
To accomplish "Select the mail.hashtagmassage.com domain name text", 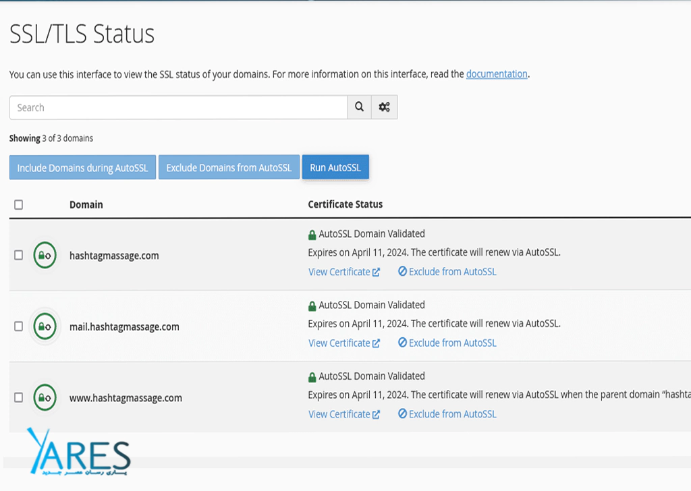I will pyautogui.click(x=124, y=326).
